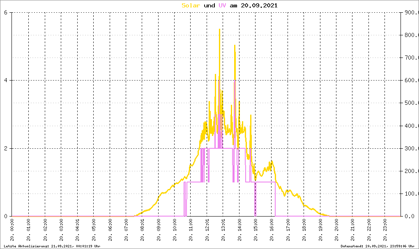The height and width of the screenshot is (249, 419).
Task: Click the date 20.09.2021 in chart title
Action: click(259, 5)
